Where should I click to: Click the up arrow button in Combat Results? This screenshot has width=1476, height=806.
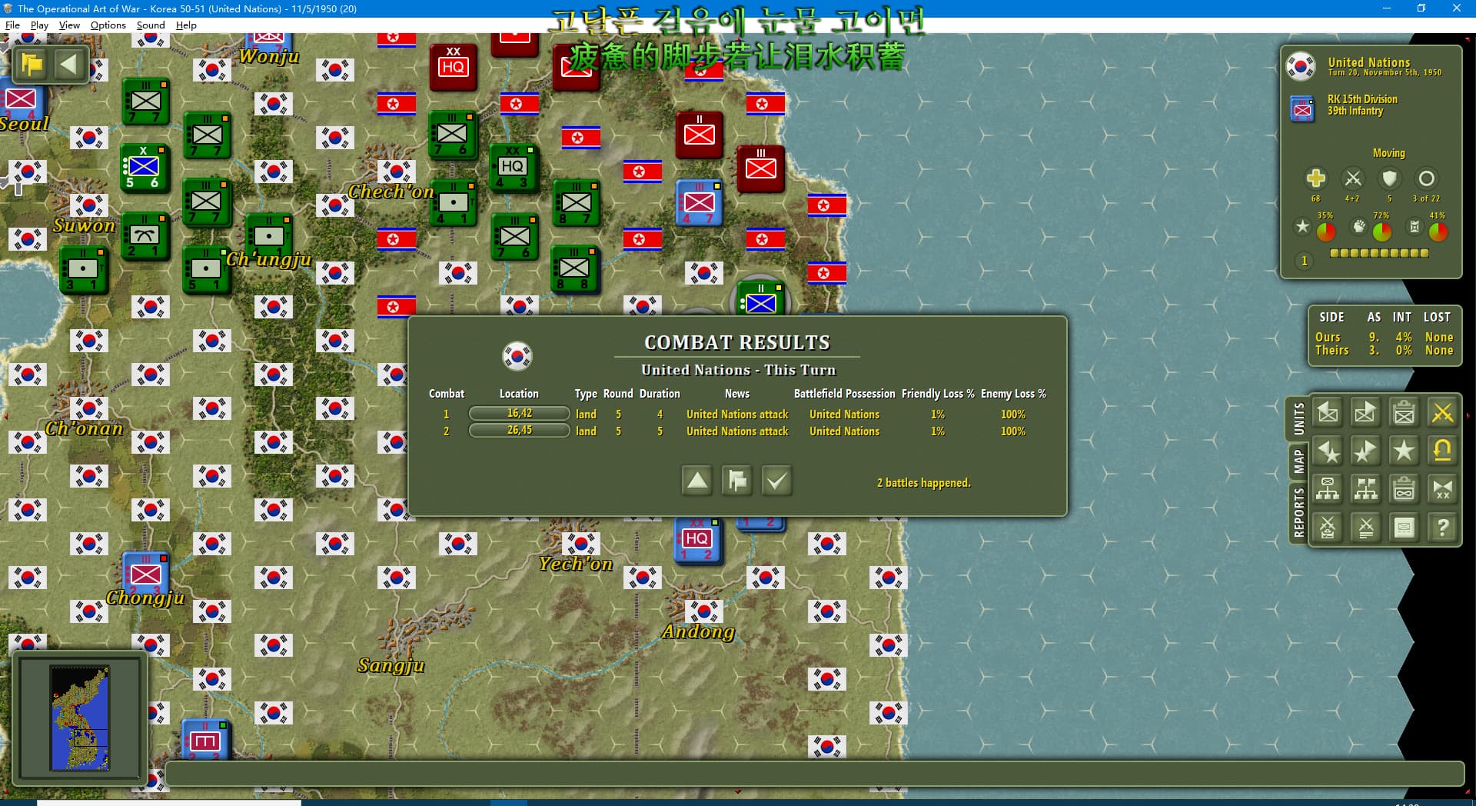[697, 481]
